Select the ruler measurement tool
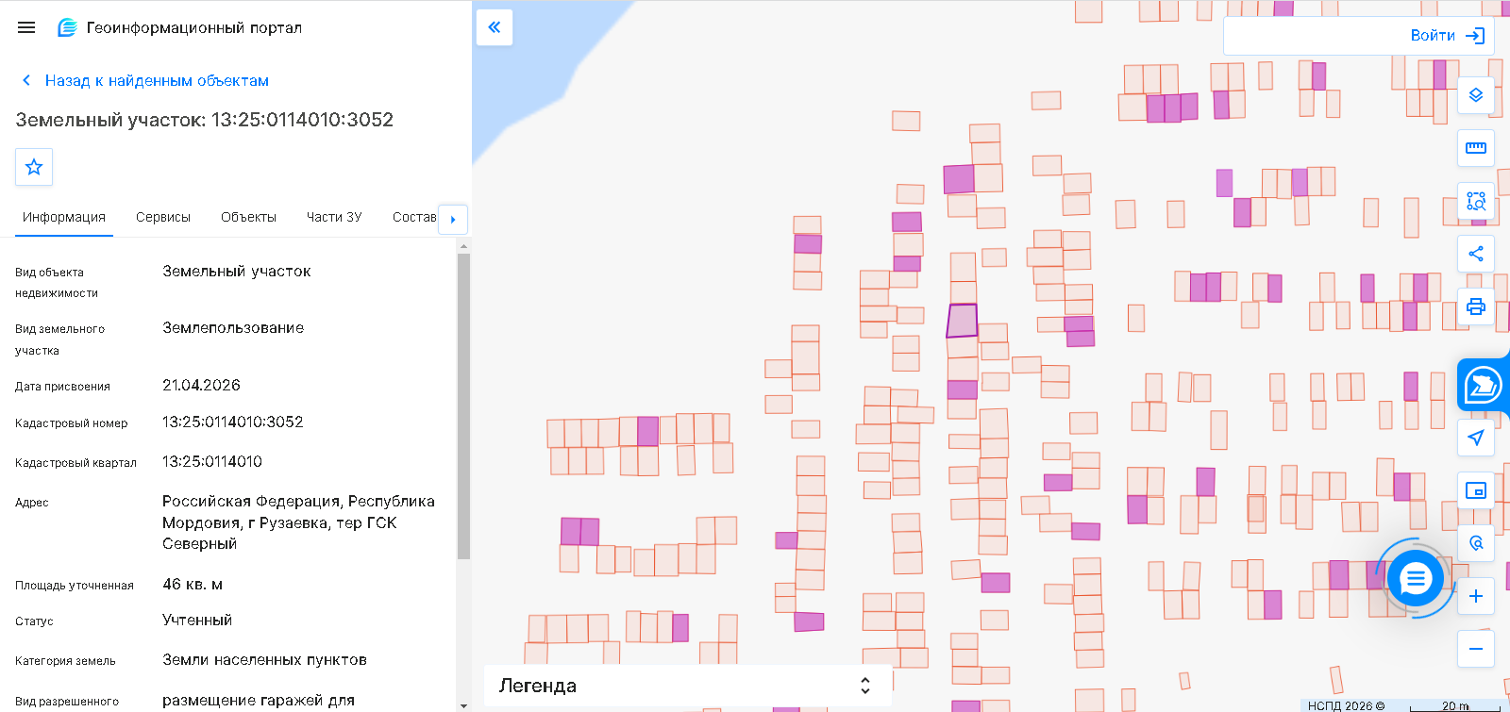This screenshot has height=712, width=1510. tap(1476, 148)
